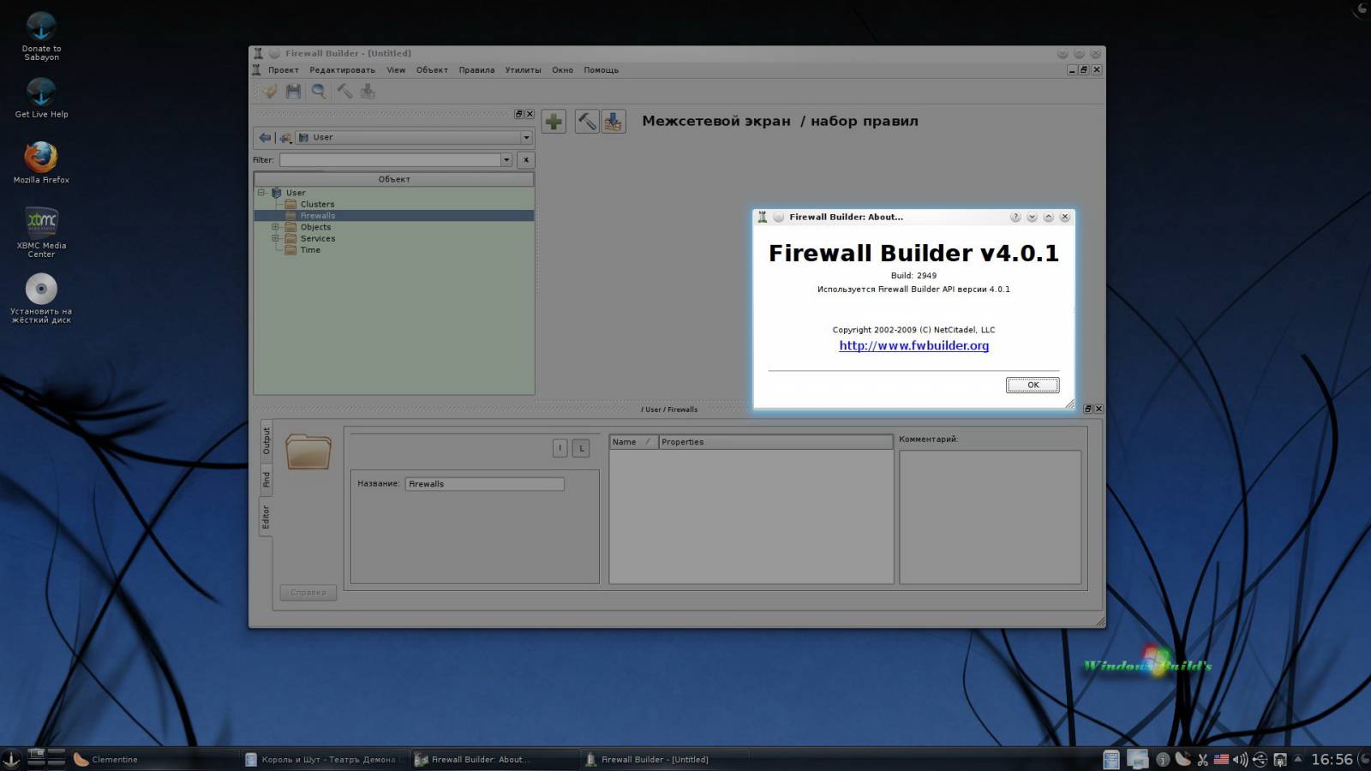Select the Time folder in tree
The height and width of the screenshot is (771, 1371).
coord(309,250)
